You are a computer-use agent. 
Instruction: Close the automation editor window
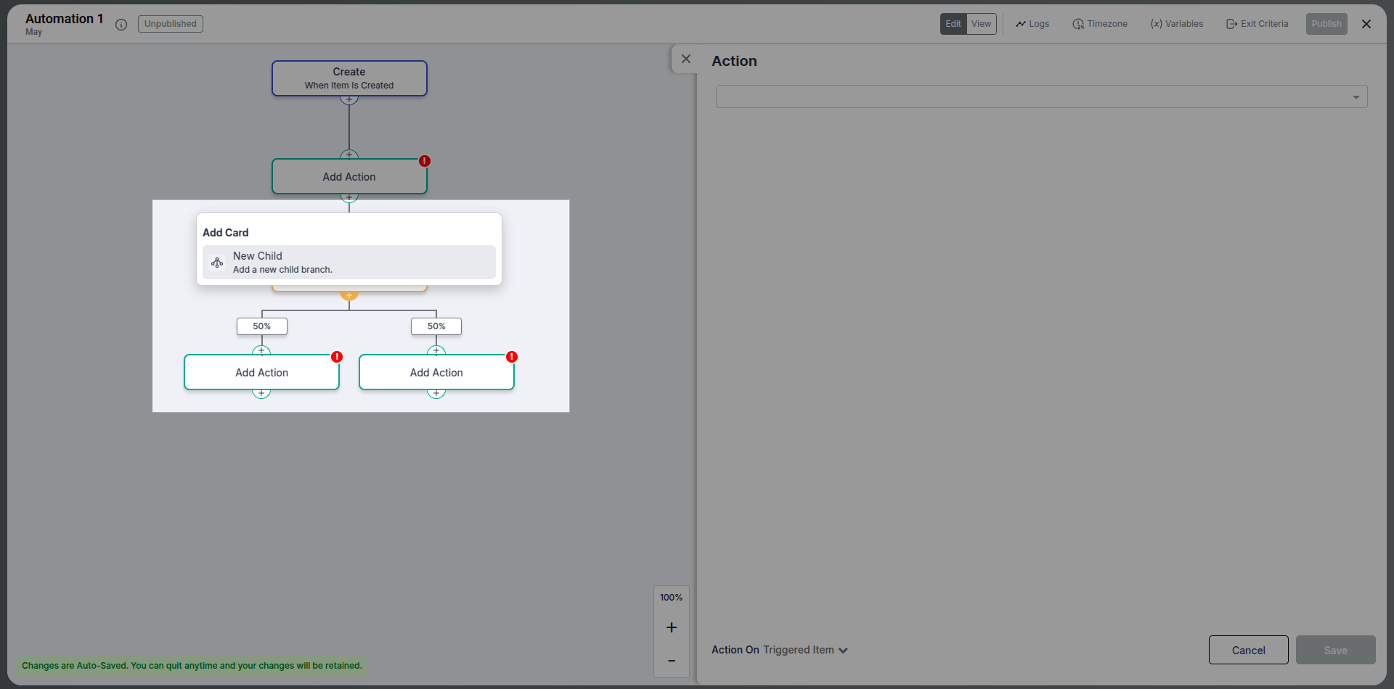click(1366, 24)
